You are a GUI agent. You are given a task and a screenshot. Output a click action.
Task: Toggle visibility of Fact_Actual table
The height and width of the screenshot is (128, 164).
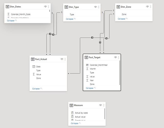(x=62, y=59)
